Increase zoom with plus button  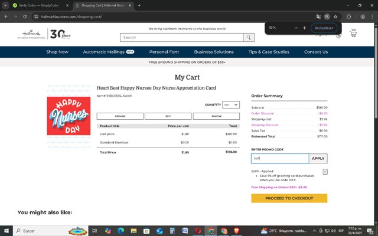coord(305,28)
